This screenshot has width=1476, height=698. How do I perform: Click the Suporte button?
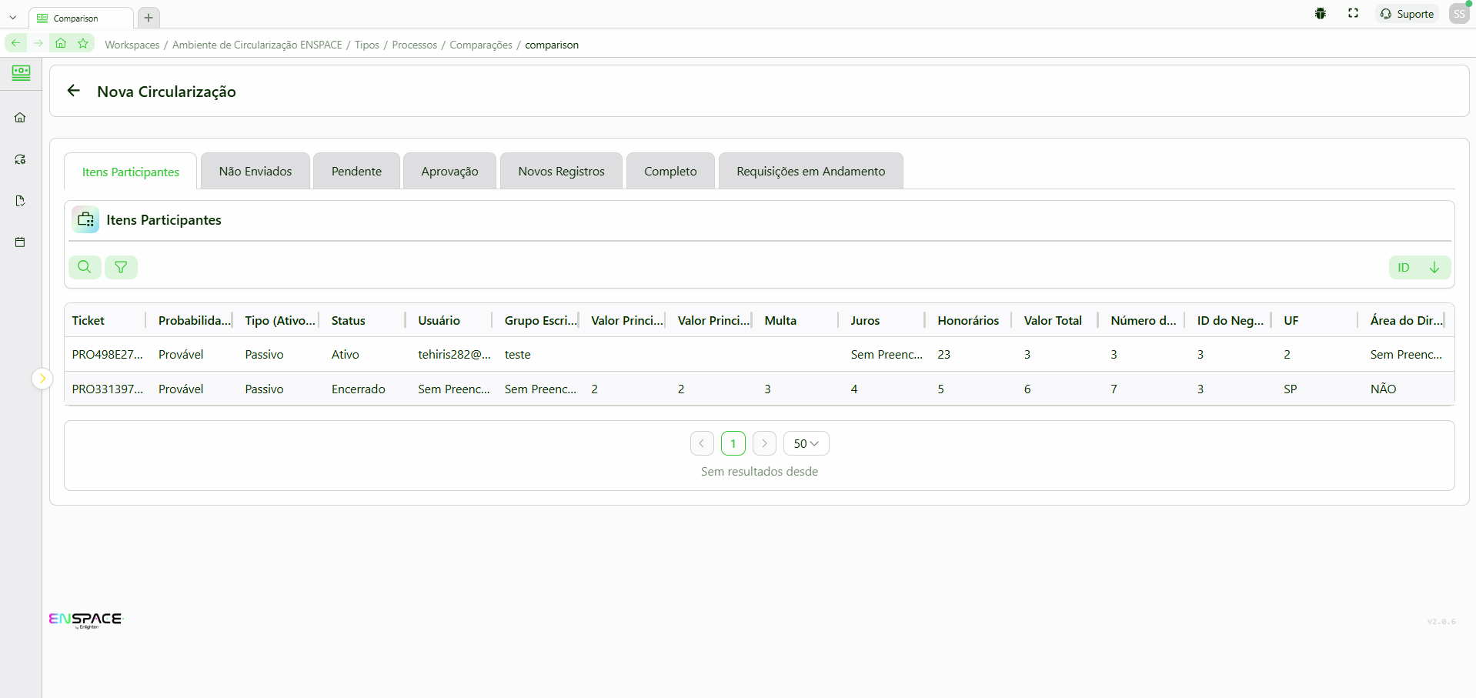1407,14
